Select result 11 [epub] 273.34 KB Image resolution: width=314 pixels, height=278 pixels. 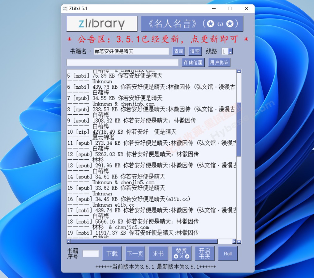pos(151,143)
